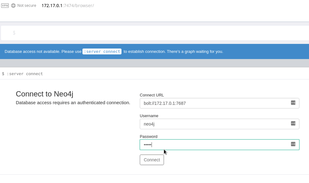Click the :server connect link in blue banner
Image resolution: width=309 pixels, height=183 pixels.
(x=102, y=51)
